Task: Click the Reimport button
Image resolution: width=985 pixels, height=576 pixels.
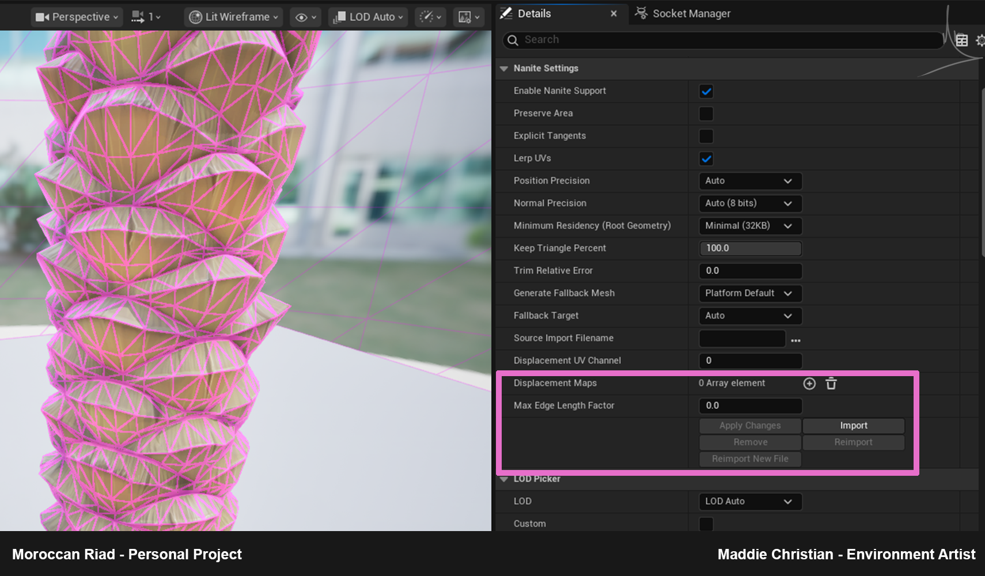Action: tap(853, 442)
